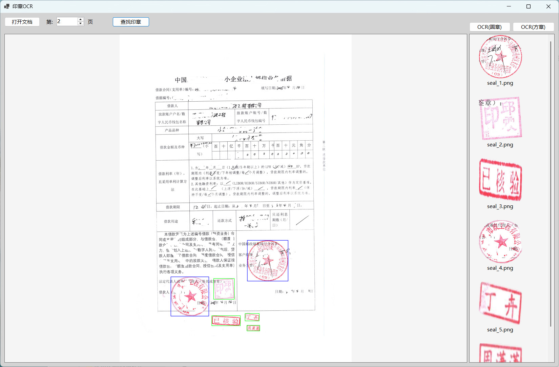Image resolution: width=559 pixels, height=367 pixels.
Task: Select the seal_1.png round seal thumbnail
Action: point(500,57)
